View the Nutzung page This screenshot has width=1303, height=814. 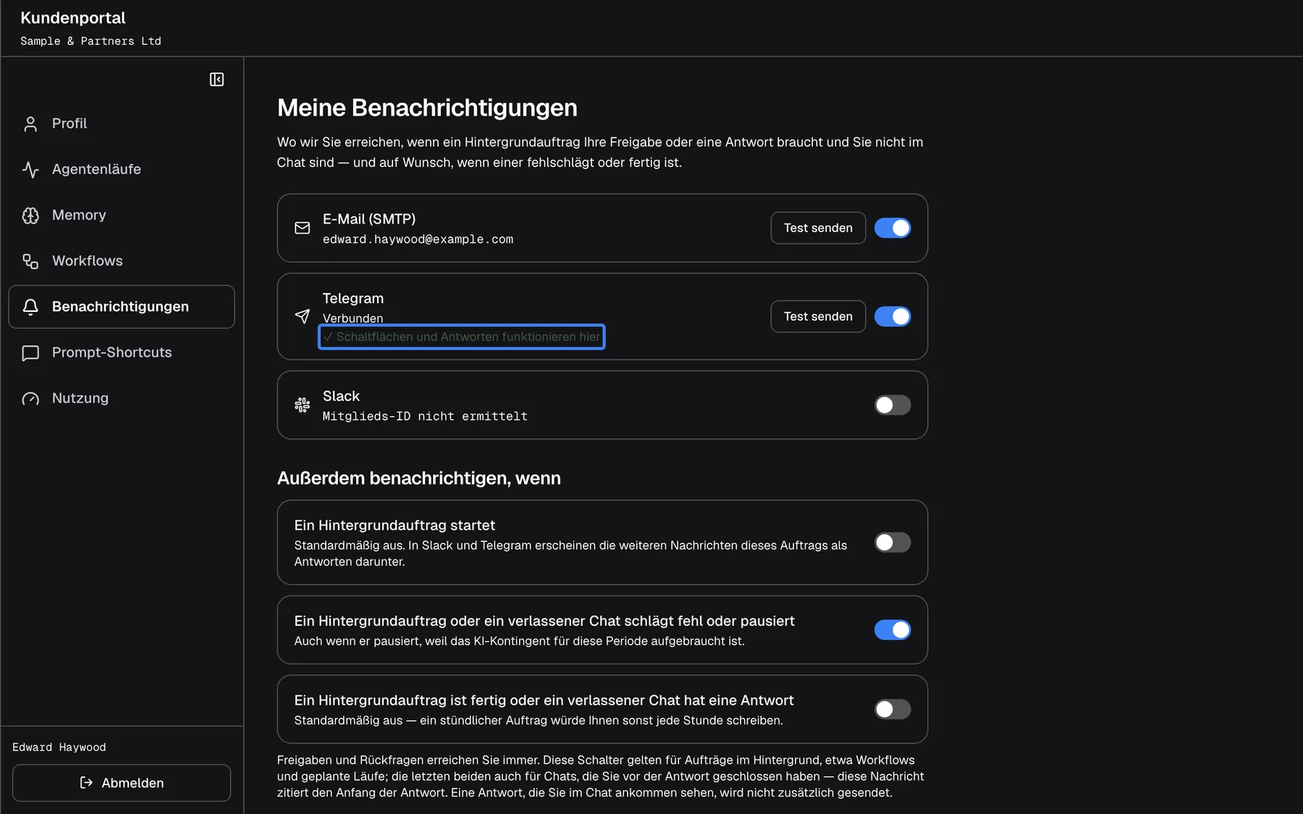point(122,399)
